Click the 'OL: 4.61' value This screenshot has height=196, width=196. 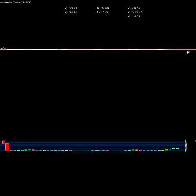134,16
